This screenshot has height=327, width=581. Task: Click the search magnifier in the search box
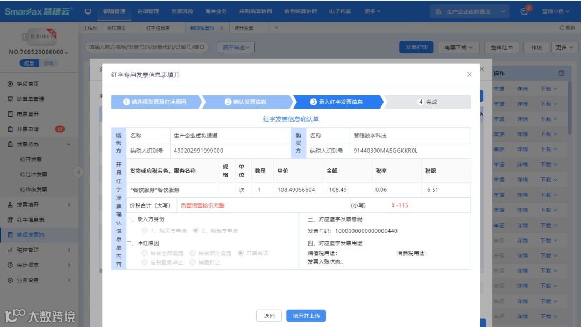pos(202,47)
